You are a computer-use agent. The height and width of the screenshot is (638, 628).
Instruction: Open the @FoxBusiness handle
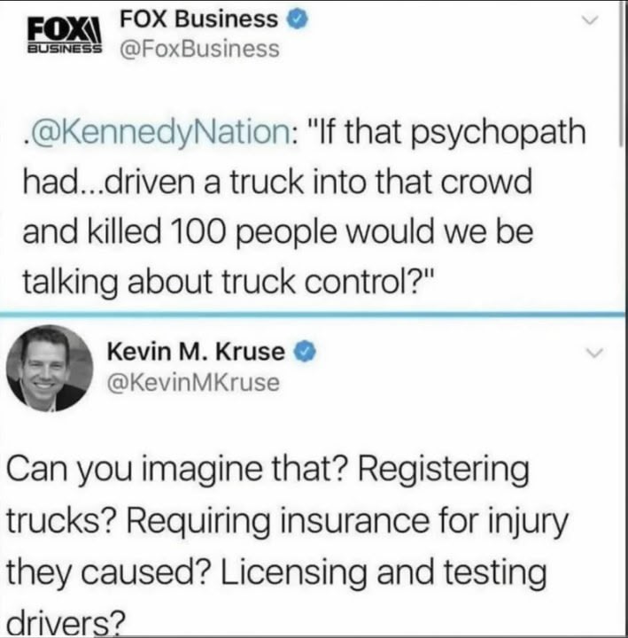click(199, 49)
